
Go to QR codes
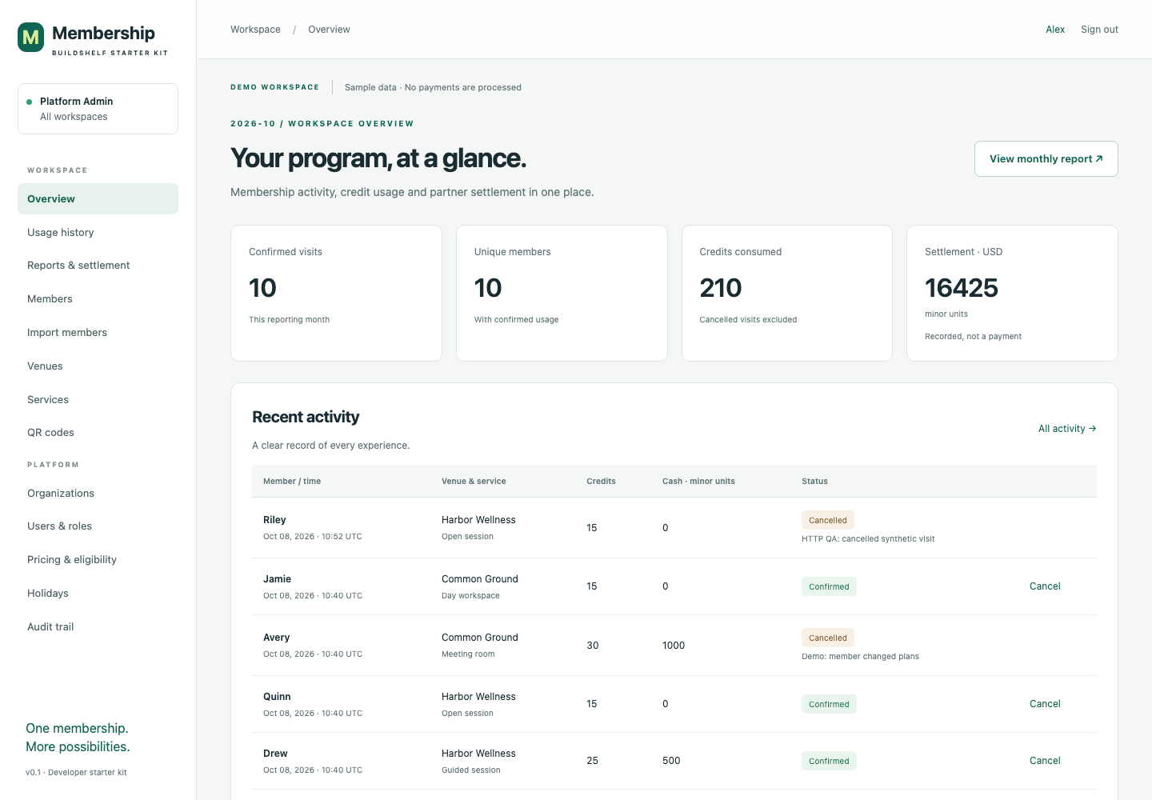point(98,433)
